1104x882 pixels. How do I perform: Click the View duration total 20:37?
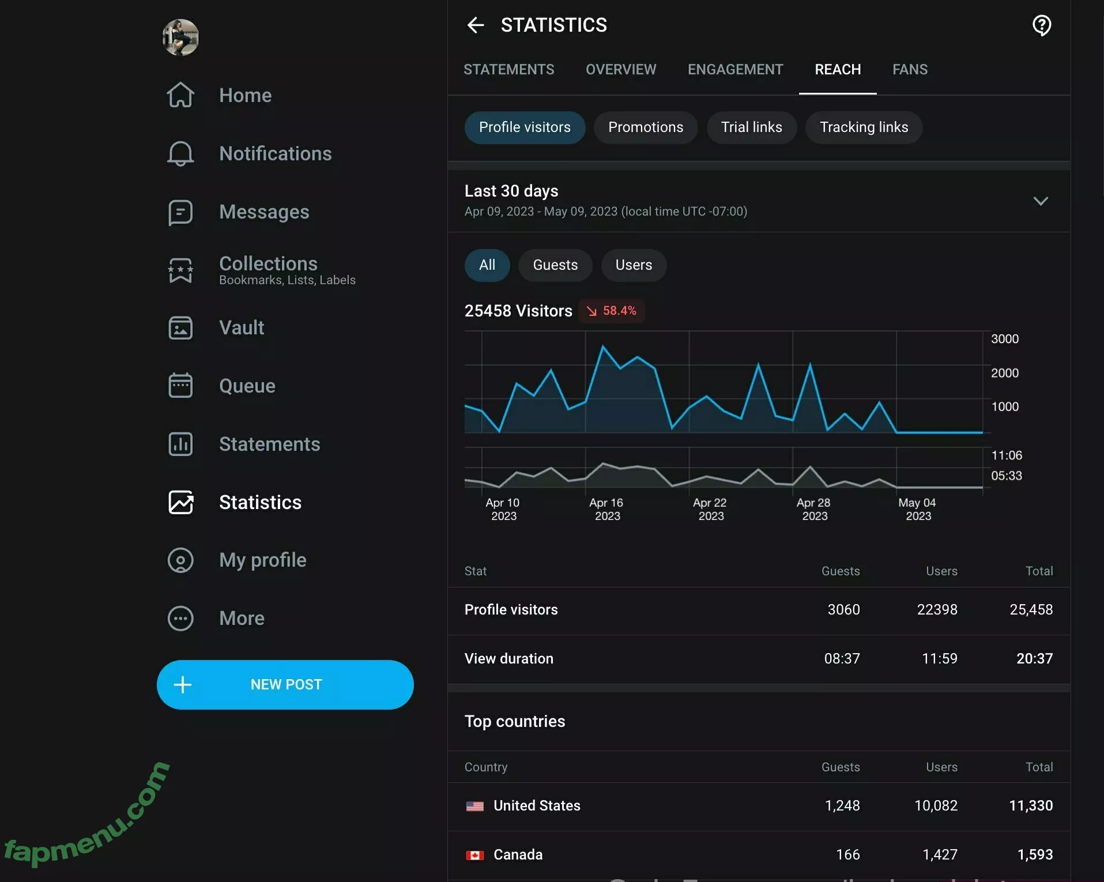tap(1034, 659)
